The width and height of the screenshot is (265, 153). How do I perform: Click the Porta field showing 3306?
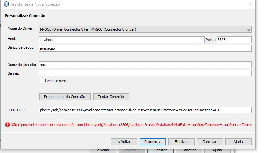234,40
